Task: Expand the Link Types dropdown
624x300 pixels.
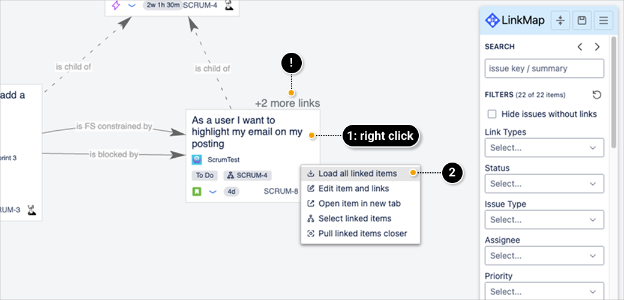Action: [x=544, y=148]
